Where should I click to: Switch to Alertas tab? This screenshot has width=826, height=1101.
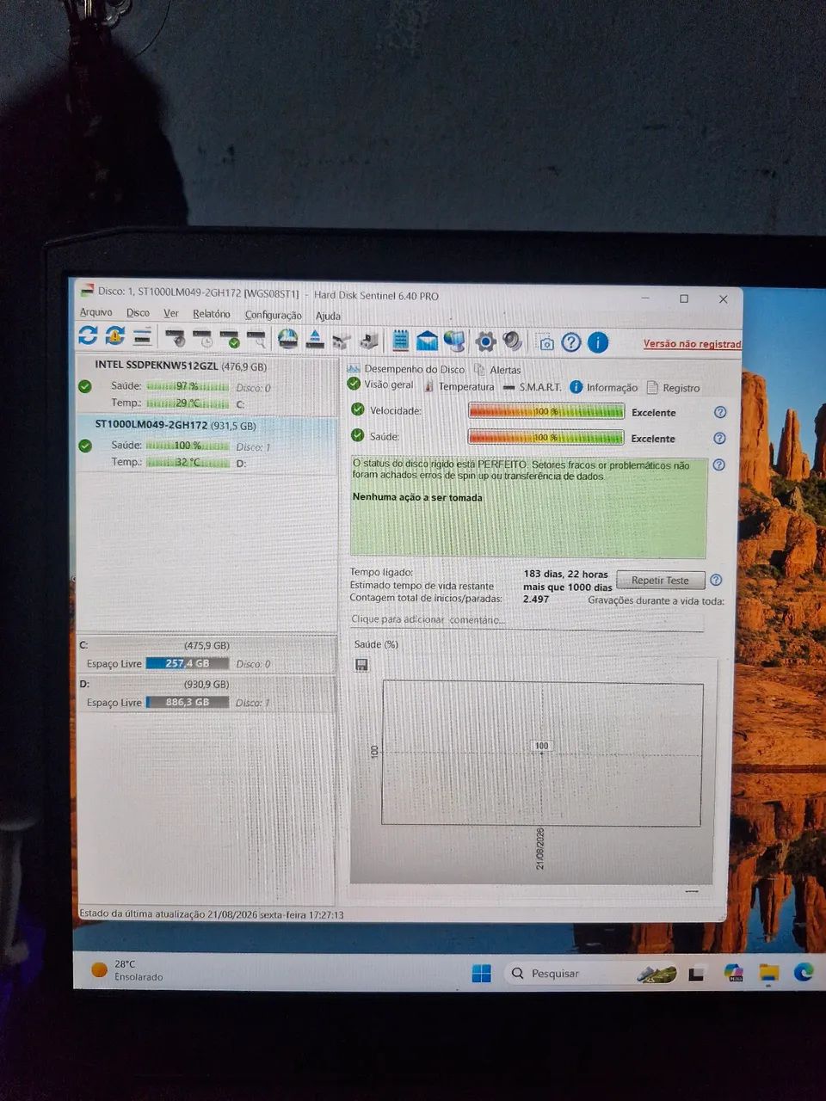497,370
